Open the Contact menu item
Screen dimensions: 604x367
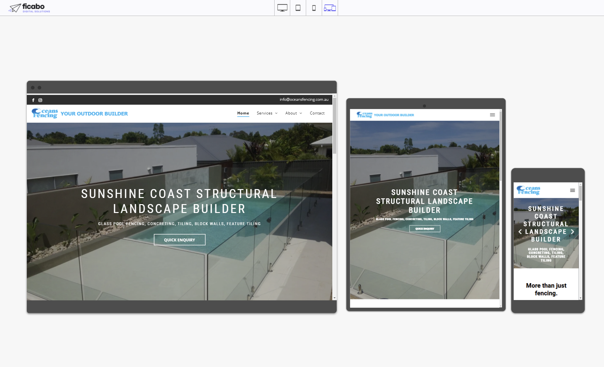pos(317,113)
